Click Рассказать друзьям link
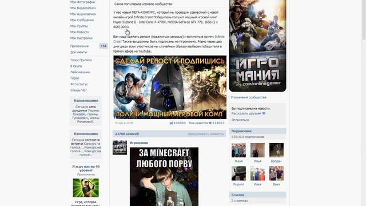The width and height of the screenshot is (366, 206). click(246, 113)
